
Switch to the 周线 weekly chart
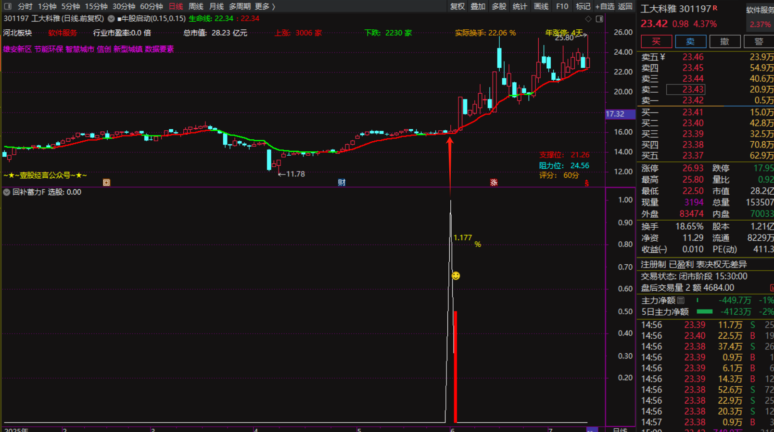coord(196,6)
